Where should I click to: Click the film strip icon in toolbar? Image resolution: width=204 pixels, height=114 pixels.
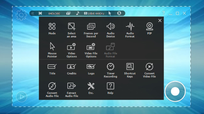pos(40,13)
